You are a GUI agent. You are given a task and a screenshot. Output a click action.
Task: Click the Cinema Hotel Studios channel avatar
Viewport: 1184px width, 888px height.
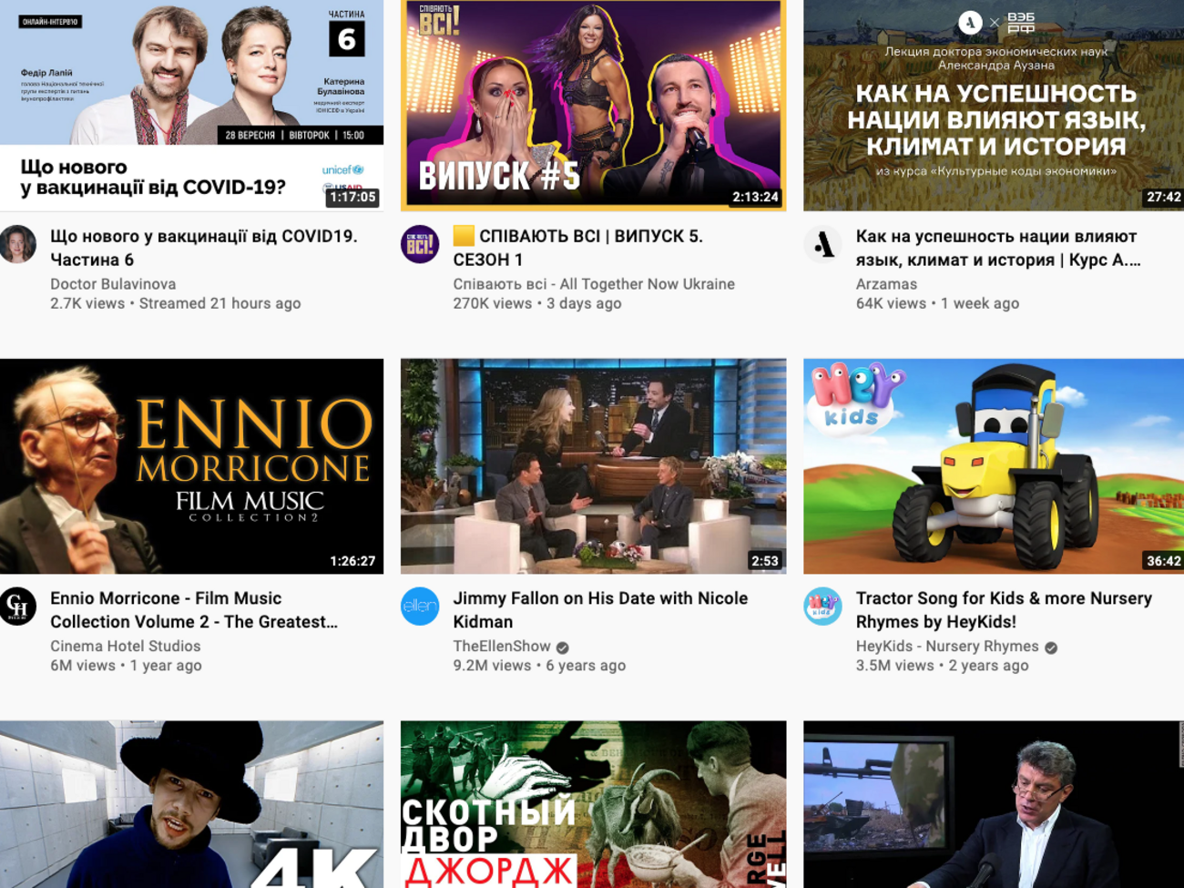pos(18,607)
